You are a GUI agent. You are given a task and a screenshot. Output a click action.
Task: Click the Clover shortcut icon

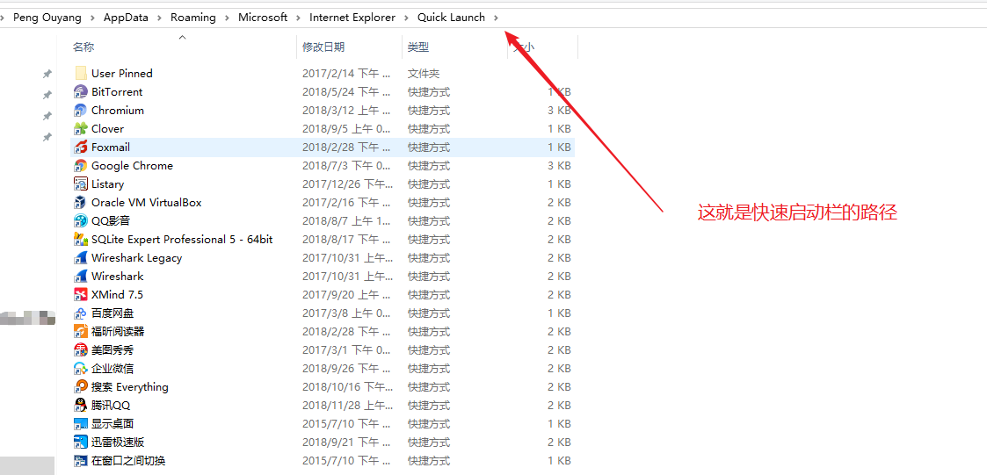click(x=81, y=129)
